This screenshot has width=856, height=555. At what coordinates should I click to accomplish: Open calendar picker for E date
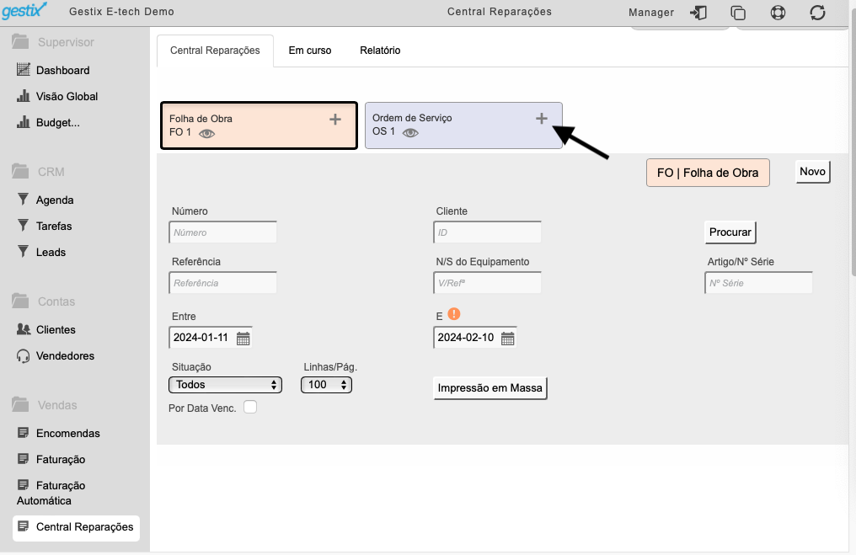click(x=507, y=339)
